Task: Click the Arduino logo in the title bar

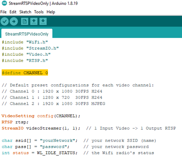Action: coord(5,3)
